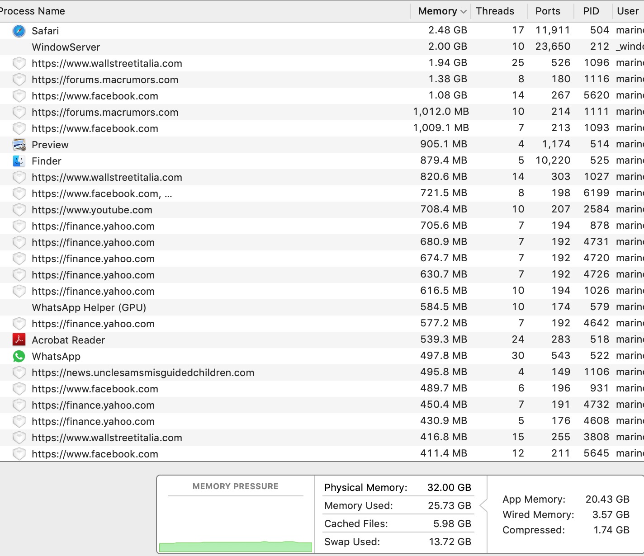Click WindowServer's 23,650 ports value
The height and width of the screenshot is (556, 644).
[x=553, y=47]
